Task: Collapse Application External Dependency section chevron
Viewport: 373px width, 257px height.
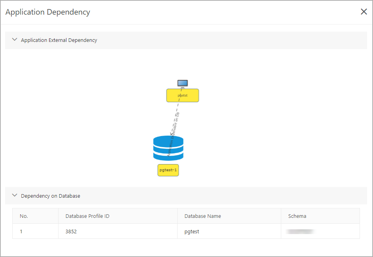Action: click(15, 40)
